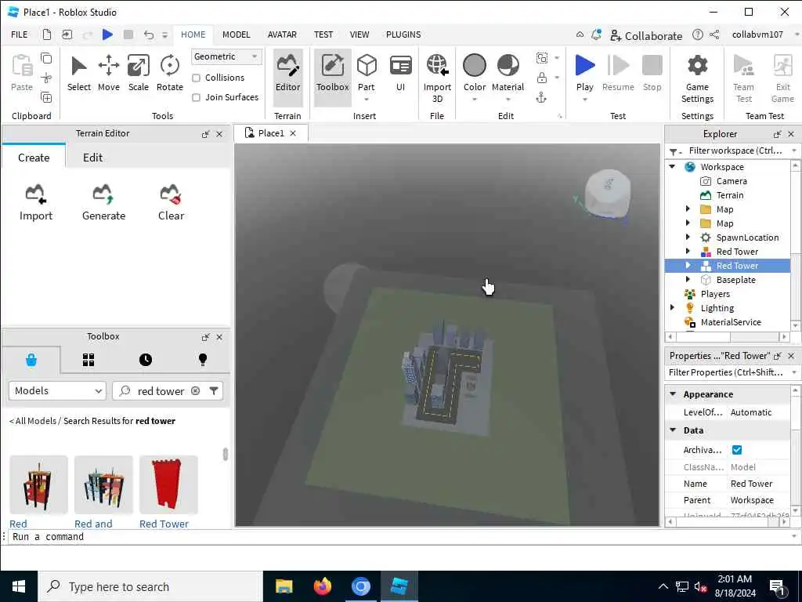Image resolution: width=802 pixels, height=602 pixels.
Task: Enable the Collisions checkbox
Action: pyautogui.click(x=196, y=78)
